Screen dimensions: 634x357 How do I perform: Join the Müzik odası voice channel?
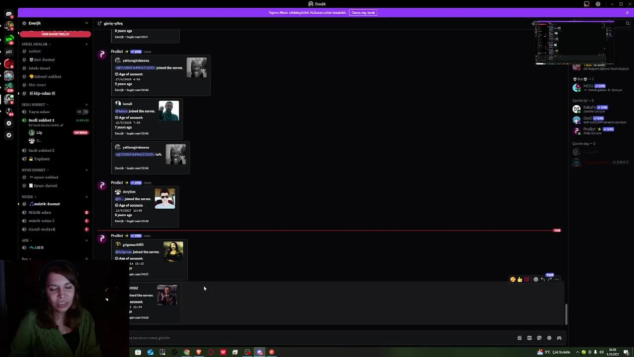[54, 213]
